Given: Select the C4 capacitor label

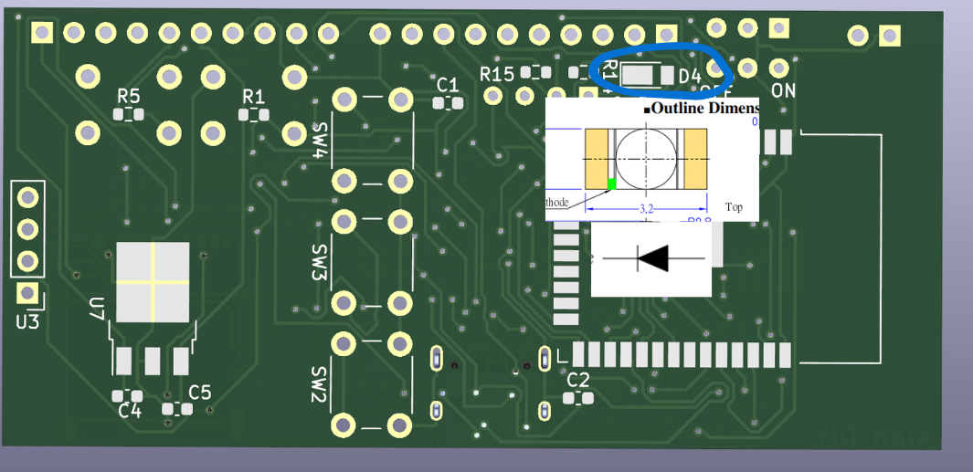Looking at the screenshot, I should (130, 411).
